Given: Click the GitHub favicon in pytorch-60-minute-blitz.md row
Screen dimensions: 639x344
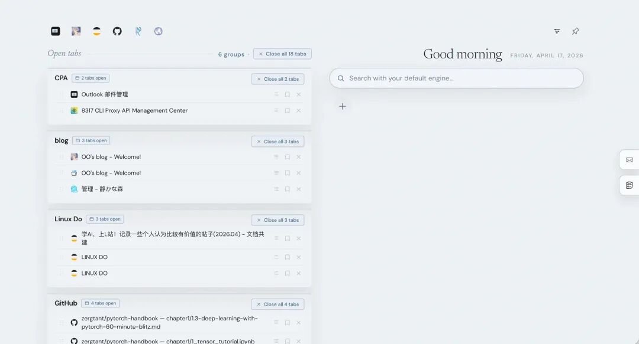Looking at the screenshot, I should coord(74,322).
